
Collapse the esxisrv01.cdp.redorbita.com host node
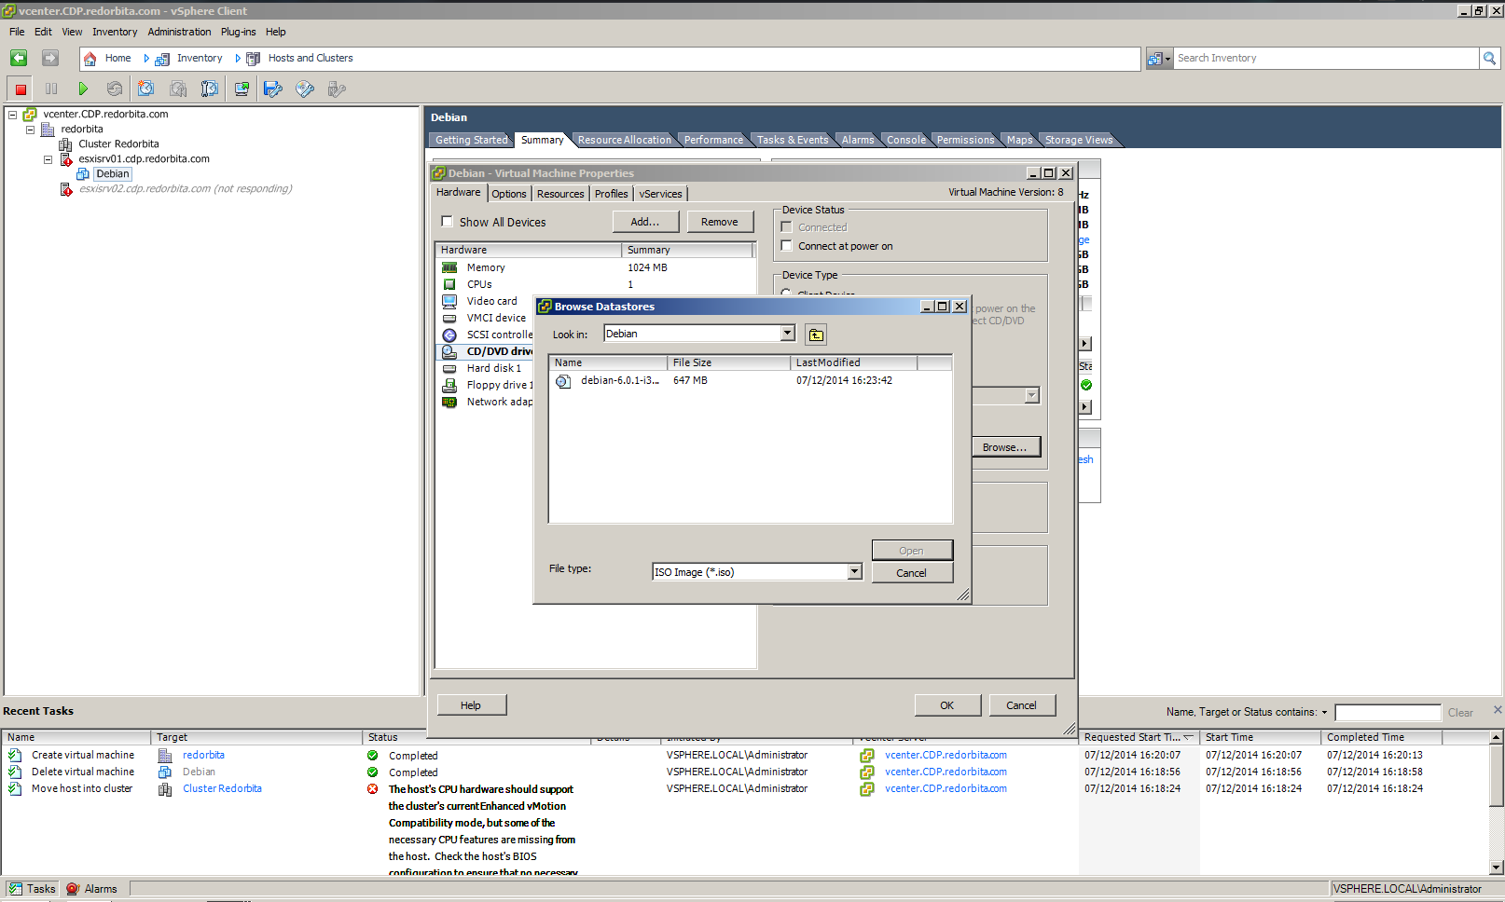[48, 159]
